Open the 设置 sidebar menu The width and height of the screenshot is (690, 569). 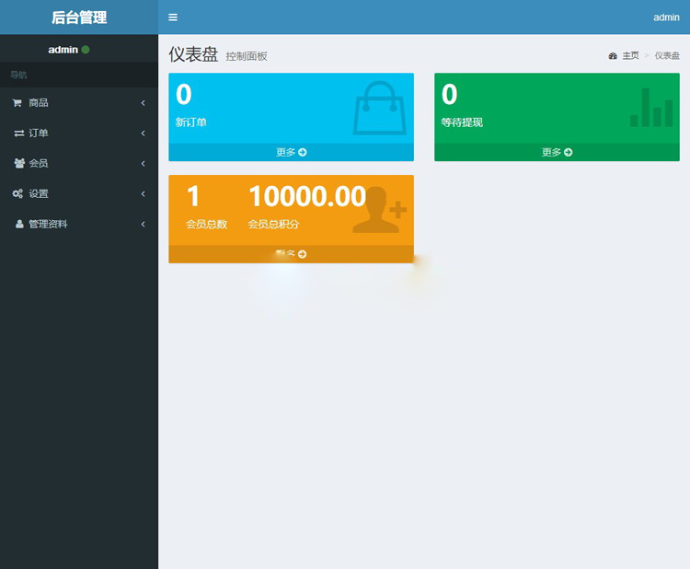point(39,194)
